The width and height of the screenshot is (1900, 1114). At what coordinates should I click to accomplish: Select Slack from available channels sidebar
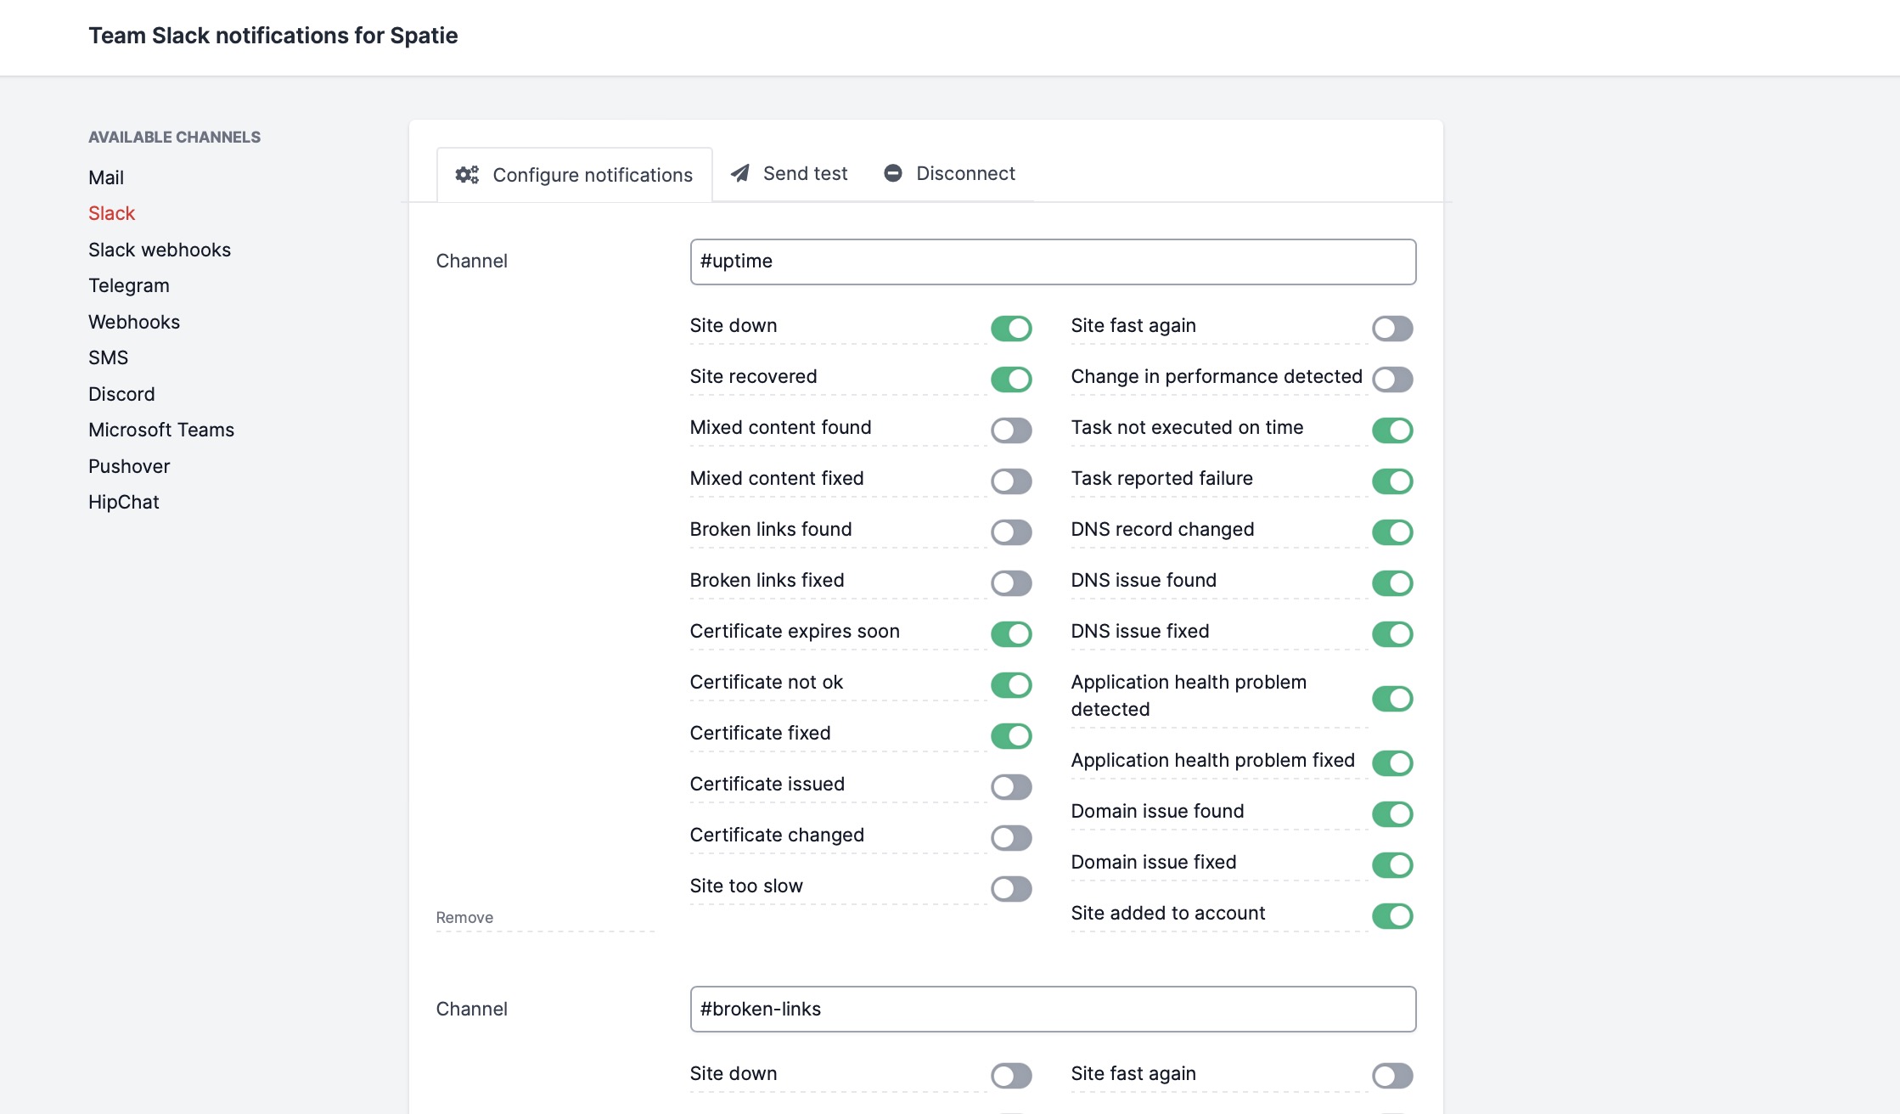click(109, 212)
